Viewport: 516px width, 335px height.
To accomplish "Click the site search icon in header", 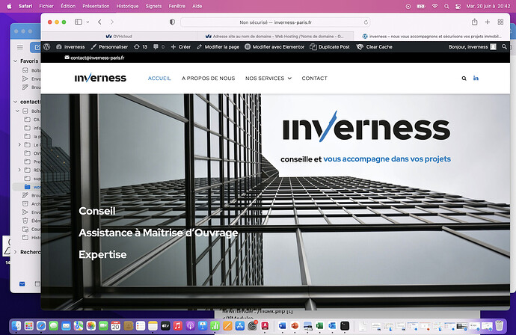I will [x=464, y=79].
